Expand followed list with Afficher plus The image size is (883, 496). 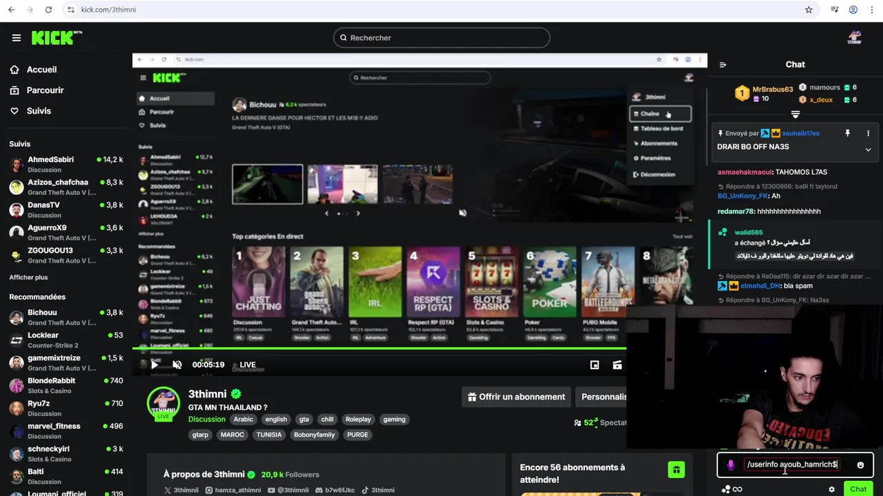28,277
